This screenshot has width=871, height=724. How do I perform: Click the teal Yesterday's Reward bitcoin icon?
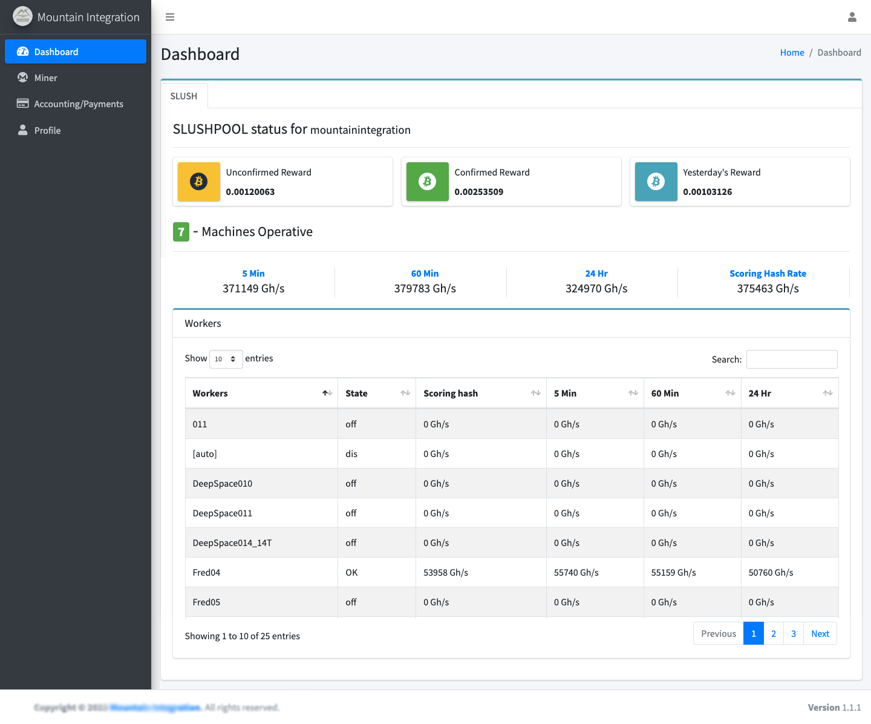pyautogui.click(x=656, y=182)
